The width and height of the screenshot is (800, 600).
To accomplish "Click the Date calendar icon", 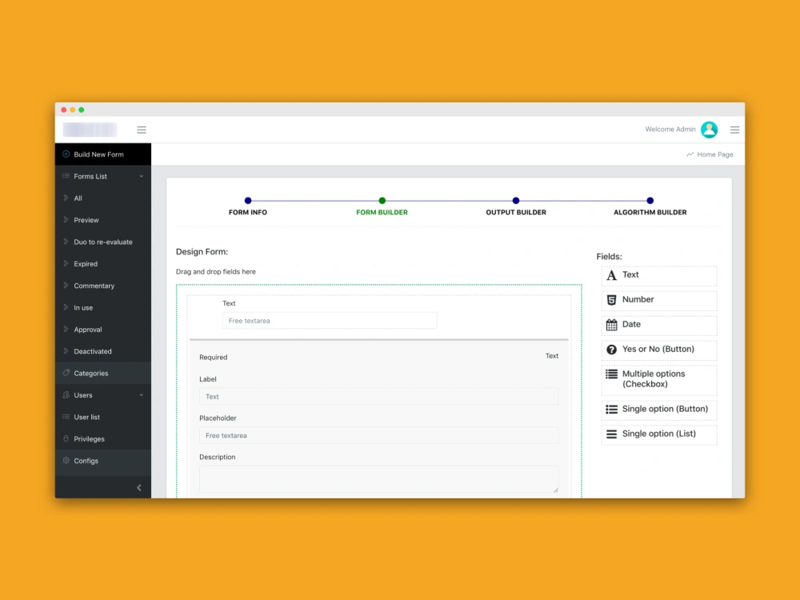I will 610,326.
